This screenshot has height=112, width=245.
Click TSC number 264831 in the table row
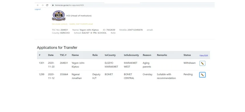click(x=64, y=63)
